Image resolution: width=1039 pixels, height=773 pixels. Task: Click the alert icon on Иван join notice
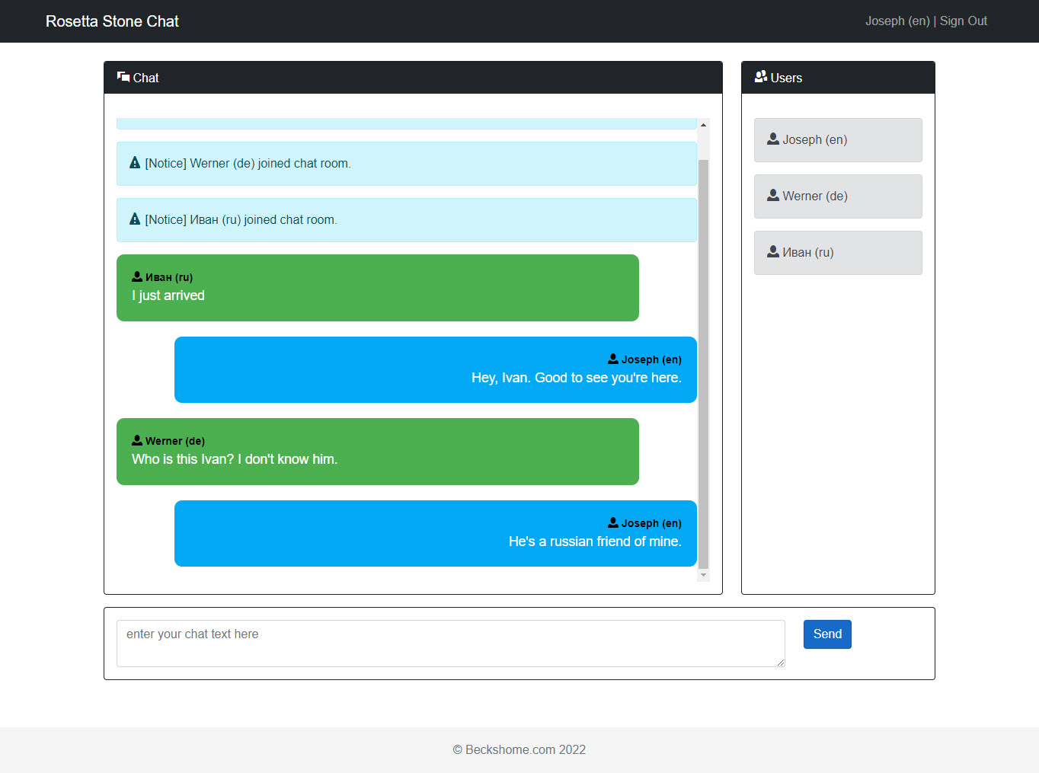(134, 218)
